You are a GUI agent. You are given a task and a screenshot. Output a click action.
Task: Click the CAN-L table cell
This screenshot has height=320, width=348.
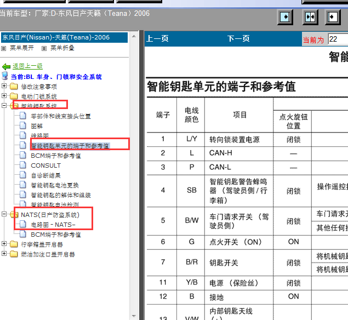coord(239,168)
